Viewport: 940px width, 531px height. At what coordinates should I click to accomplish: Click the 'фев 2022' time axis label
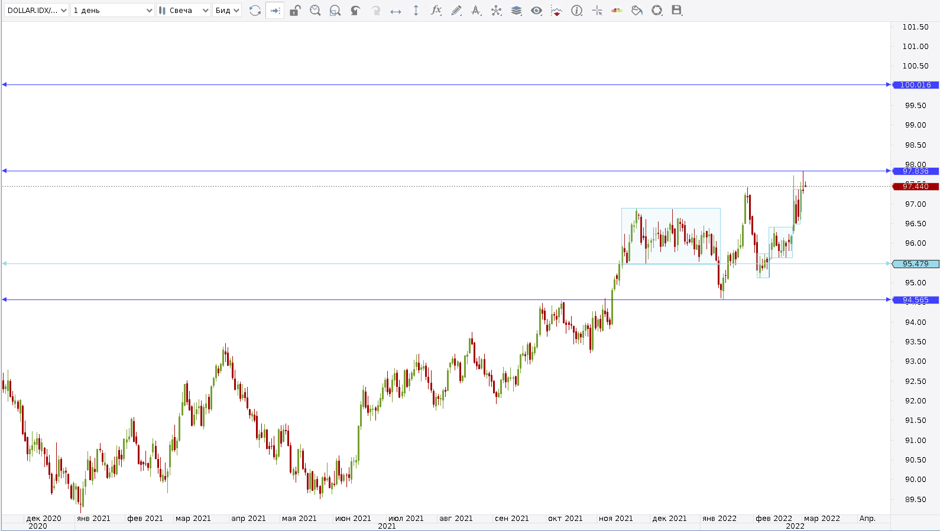[x=774, y=519]
